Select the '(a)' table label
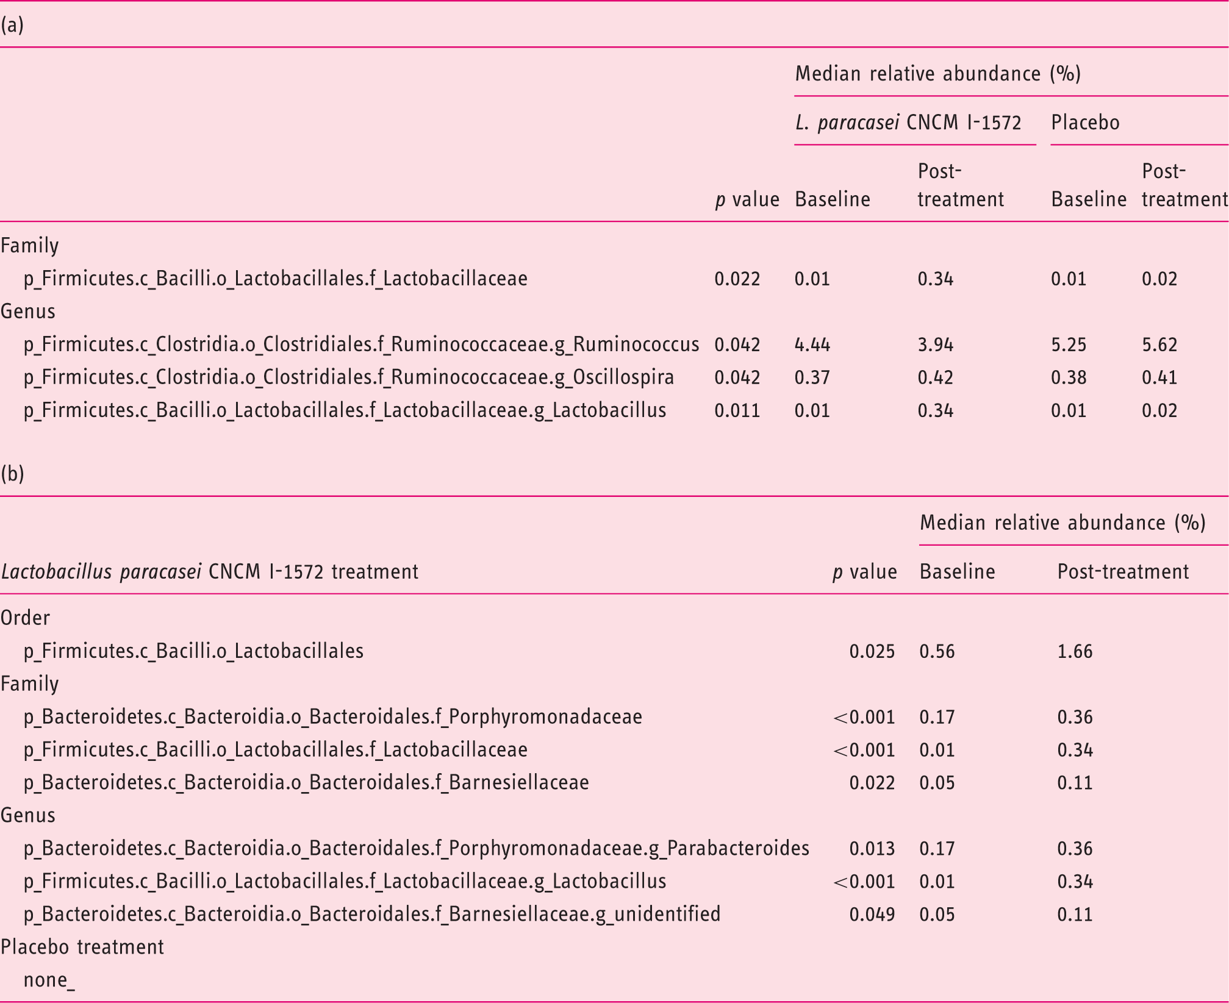 click(x=12, y=24)
